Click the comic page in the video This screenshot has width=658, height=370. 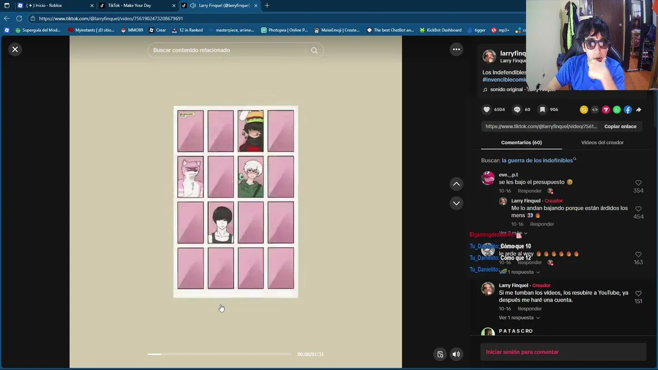[235, 201]
